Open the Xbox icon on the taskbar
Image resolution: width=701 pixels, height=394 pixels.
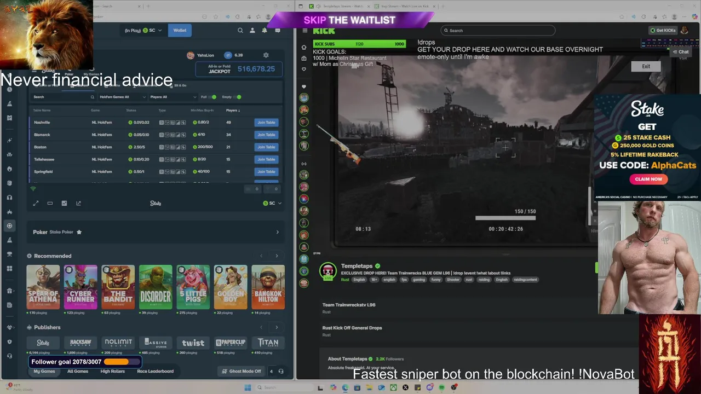pos(393,387)
